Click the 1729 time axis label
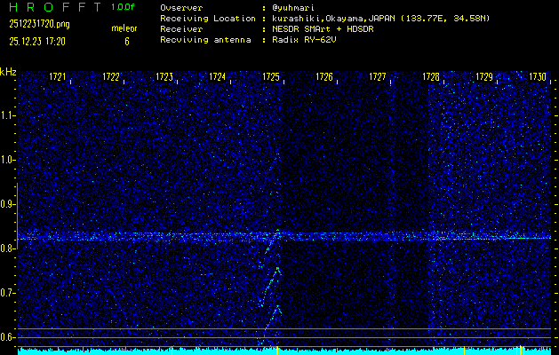 [484, 77]
